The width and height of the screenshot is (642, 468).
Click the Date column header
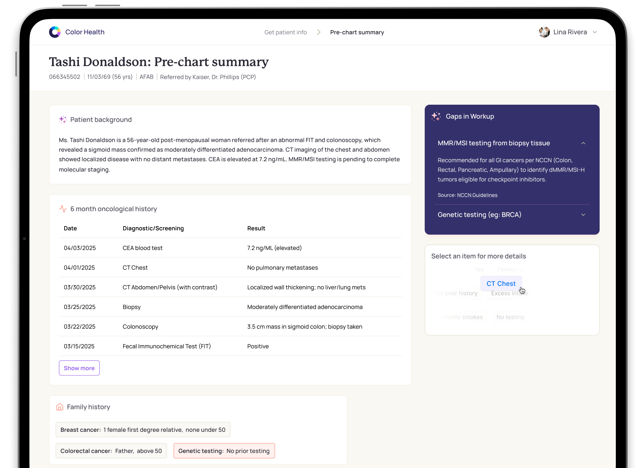pyautogui.click(x=70, y=228)
